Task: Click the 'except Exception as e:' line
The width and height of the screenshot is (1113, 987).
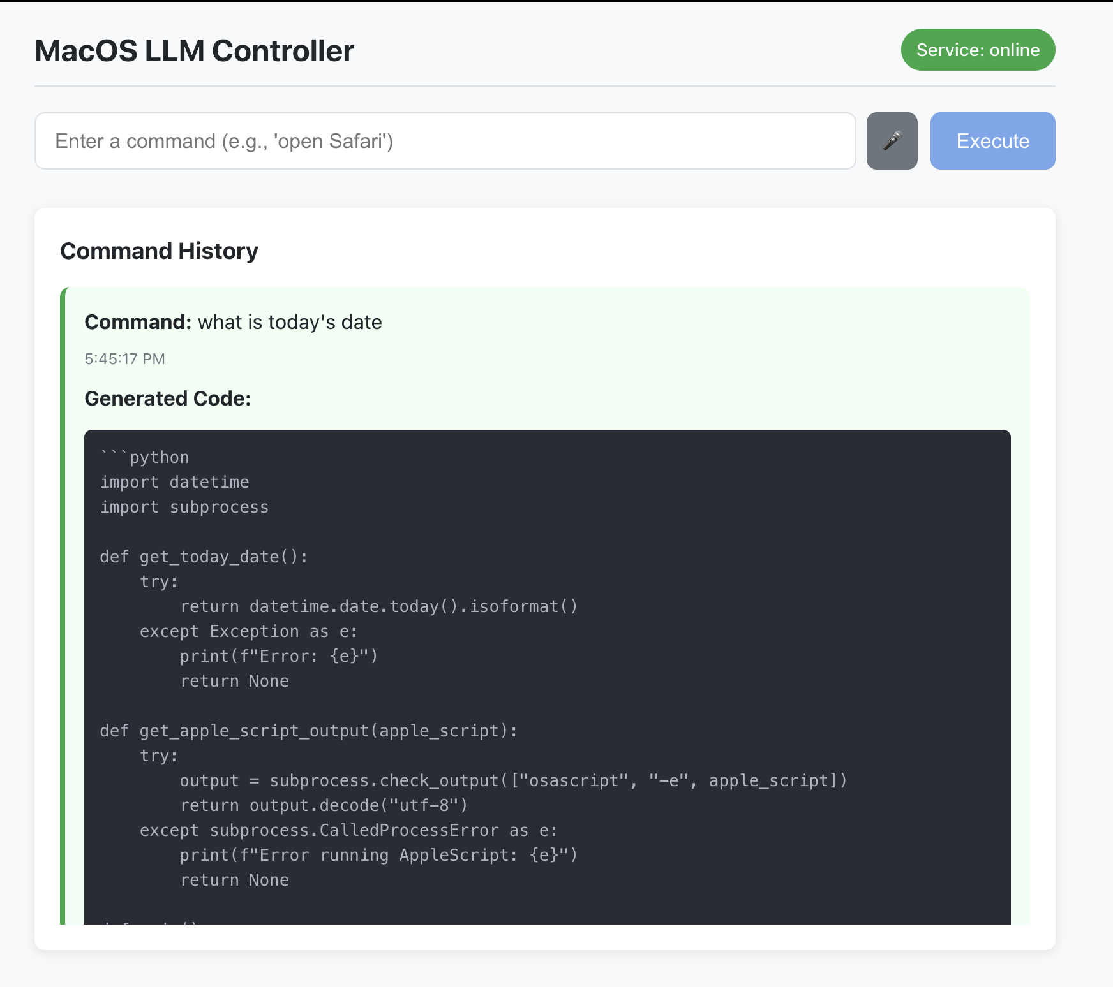Action: (249, 631)
